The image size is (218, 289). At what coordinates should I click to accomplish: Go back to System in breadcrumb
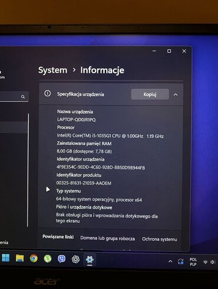(52, 70)
